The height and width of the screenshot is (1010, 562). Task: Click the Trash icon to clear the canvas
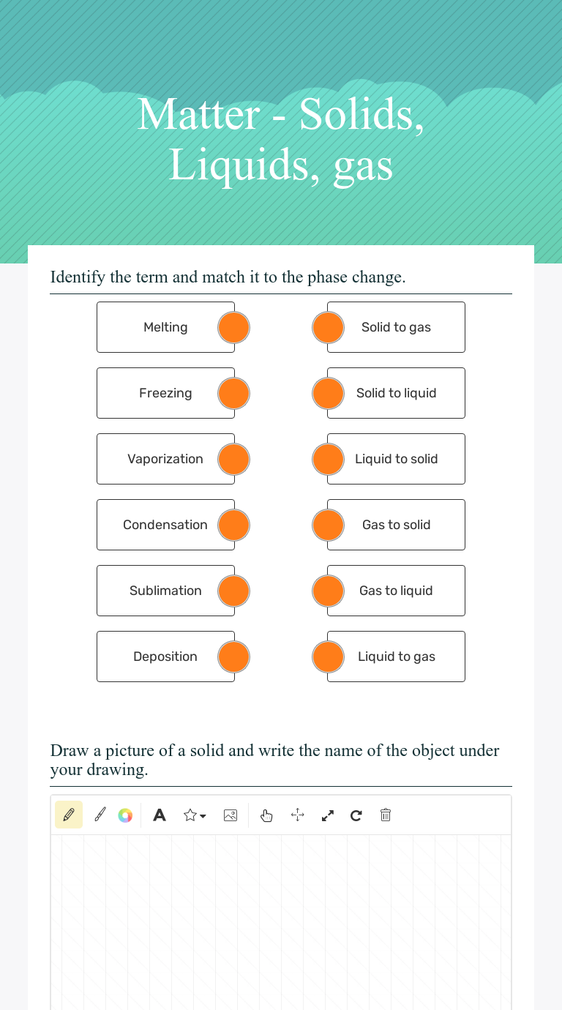pos(386,815)
